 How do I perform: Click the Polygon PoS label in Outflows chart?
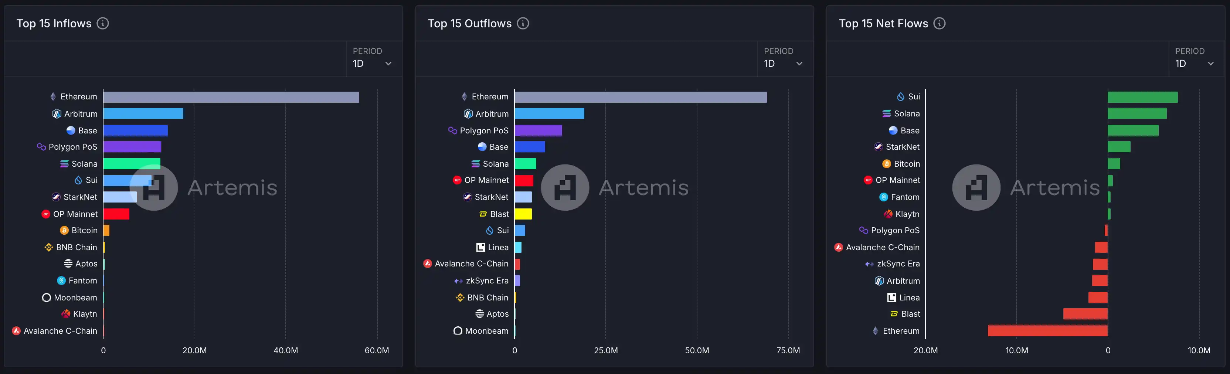pos(484,130)
